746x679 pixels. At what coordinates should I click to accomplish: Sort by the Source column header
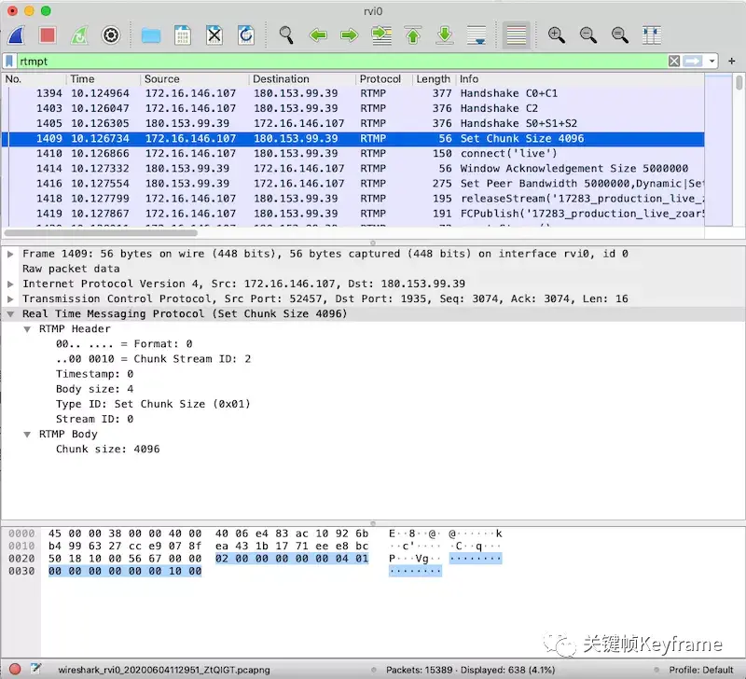194,79
